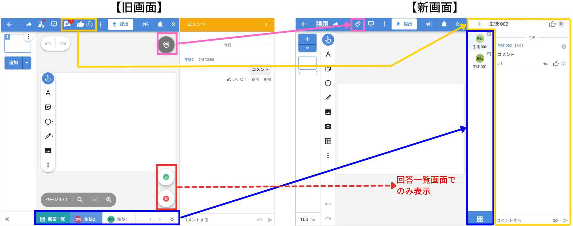573x226 pixels.
Task: Click the 追加 button
Action: pyautogui.click(x=13, y=63)
